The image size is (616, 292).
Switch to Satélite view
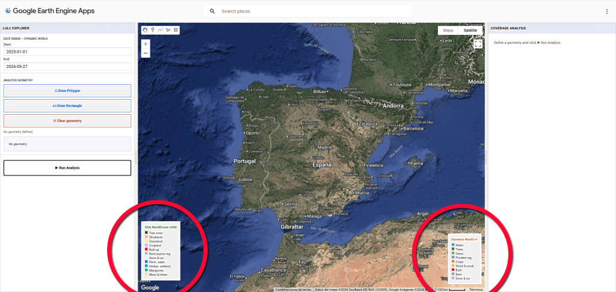pos(470,30)
